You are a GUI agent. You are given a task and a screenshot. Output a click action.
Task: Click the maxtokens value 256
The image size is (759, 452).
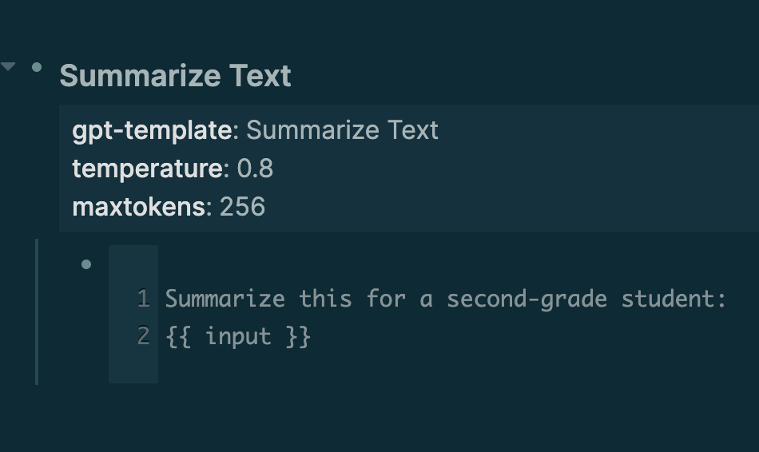click(242, 207)
